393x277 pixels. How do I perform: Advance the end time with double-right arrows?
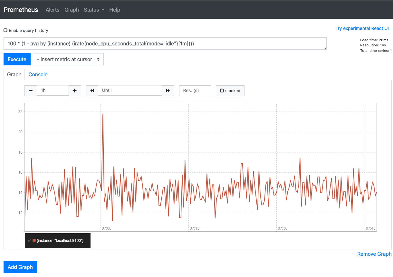click(x=168, y=91)
